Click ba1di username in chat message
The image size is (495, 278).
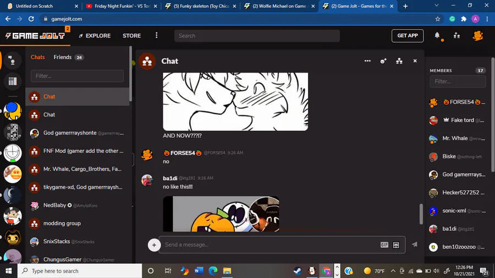click(170, 178)
